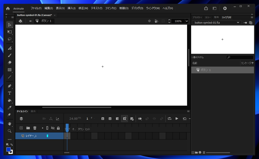Add a new layer

pyautogui.click(x=21, y=128)
